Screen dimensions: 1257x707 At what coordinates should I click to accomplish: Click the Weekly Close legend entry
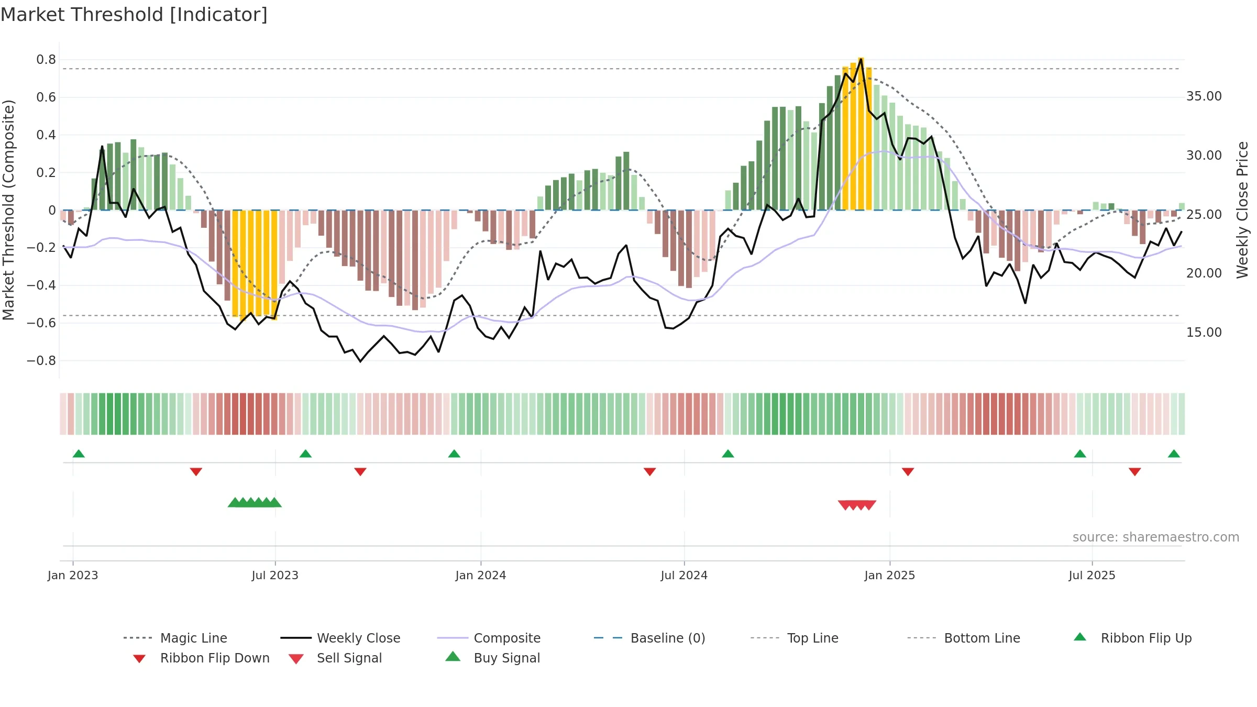[340, 638]
